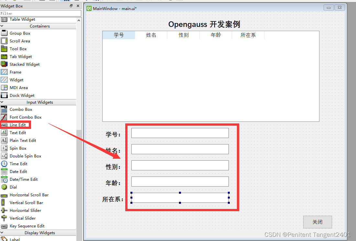Select the Table Widget icon
Image resolution: width=356 pixels, height=241 pixels.
point(4,19)
